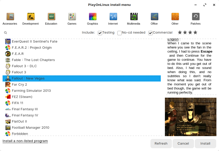Uncheck the Commercial filter
This screenshot has height=151, width=219.
pyautogui.click(x=150, y=33)
